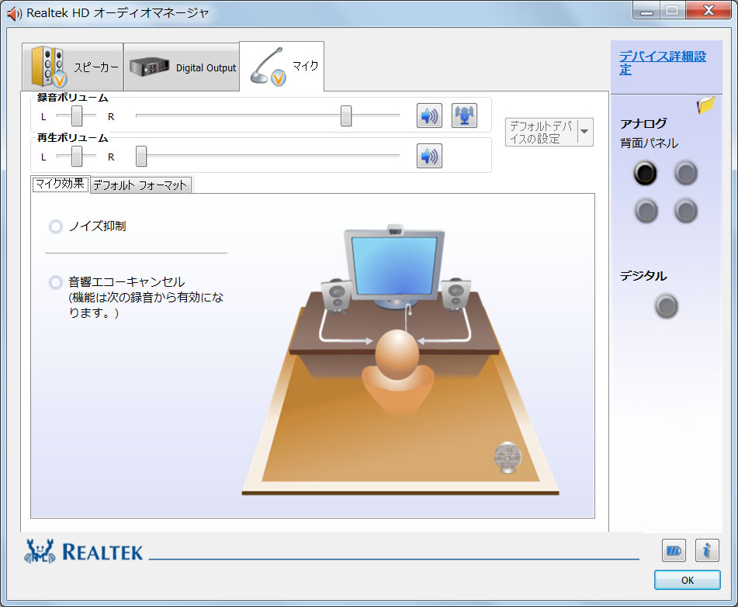738x607 pixels.
Task: Switch to the Digital Output tab
Action: click(x=182, y=67)
